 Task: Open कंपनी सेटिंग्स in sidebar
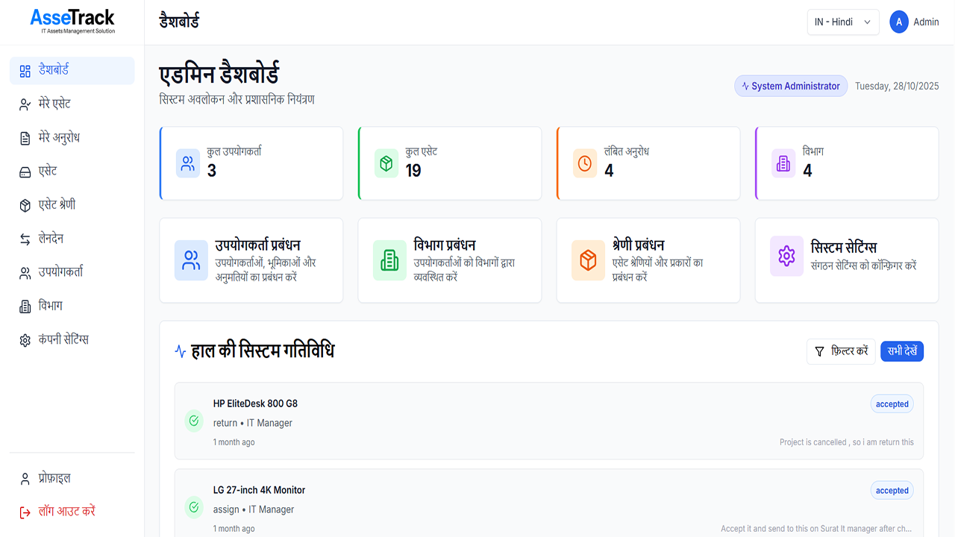click(63, 339)
